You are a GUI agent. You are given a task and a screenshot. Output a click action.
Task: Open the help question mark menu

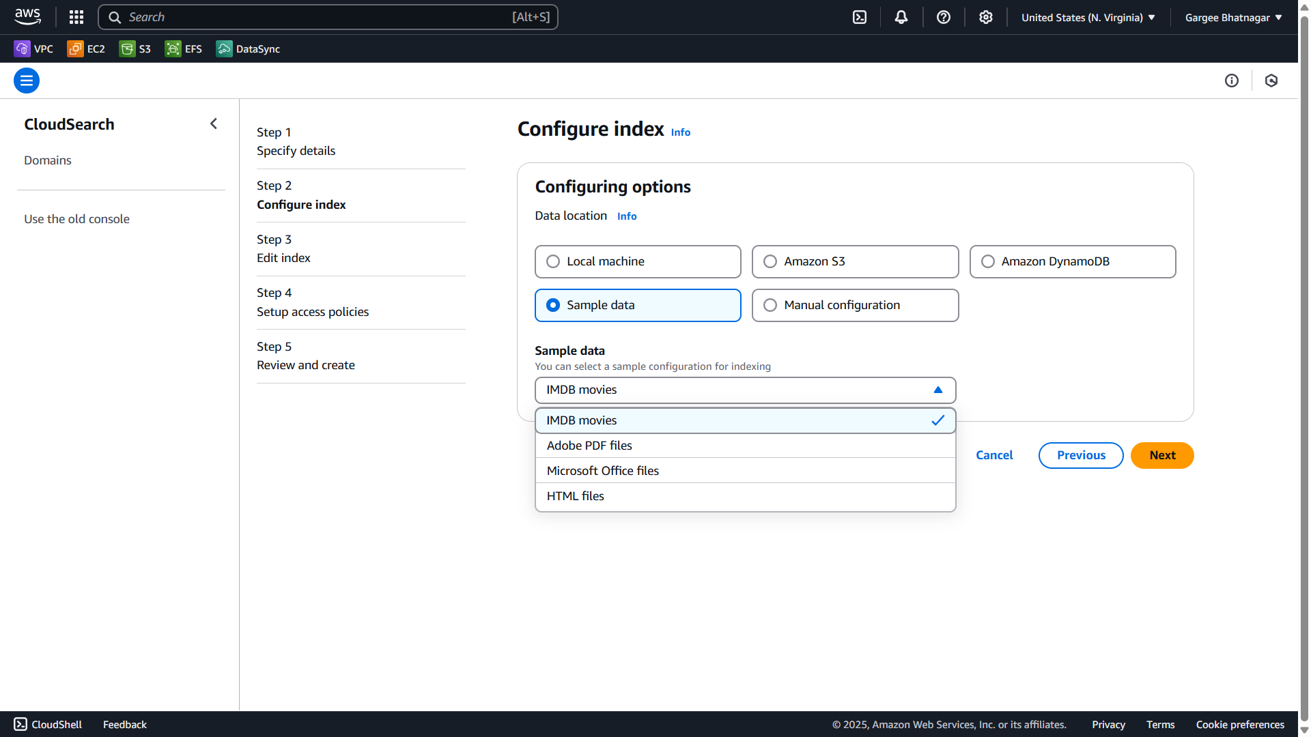pos(944,17)
